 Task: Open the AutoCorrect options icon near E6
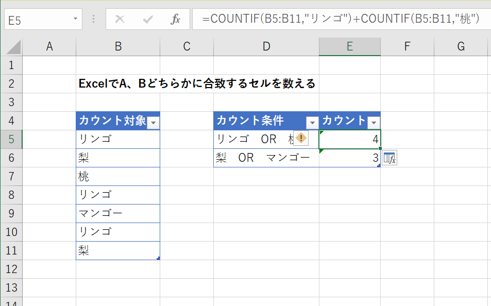point(390,158)
